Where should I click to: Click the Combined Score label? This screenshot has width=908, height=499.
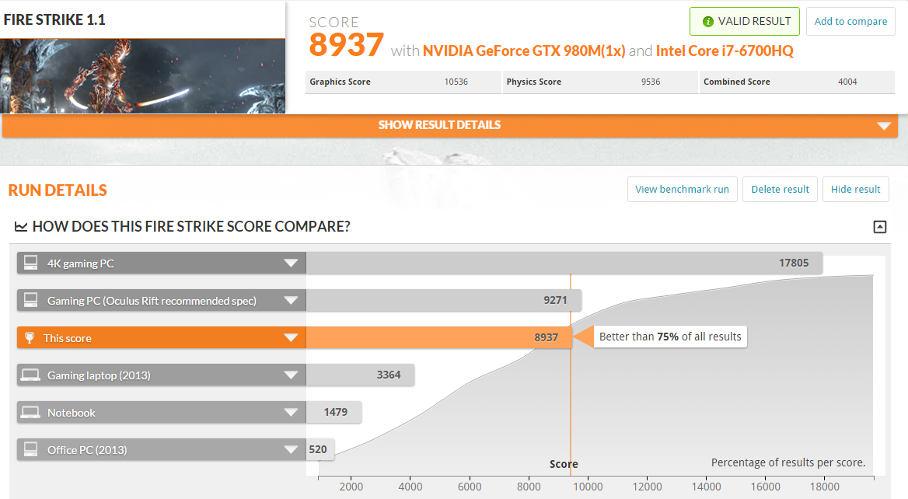[737, 82]
